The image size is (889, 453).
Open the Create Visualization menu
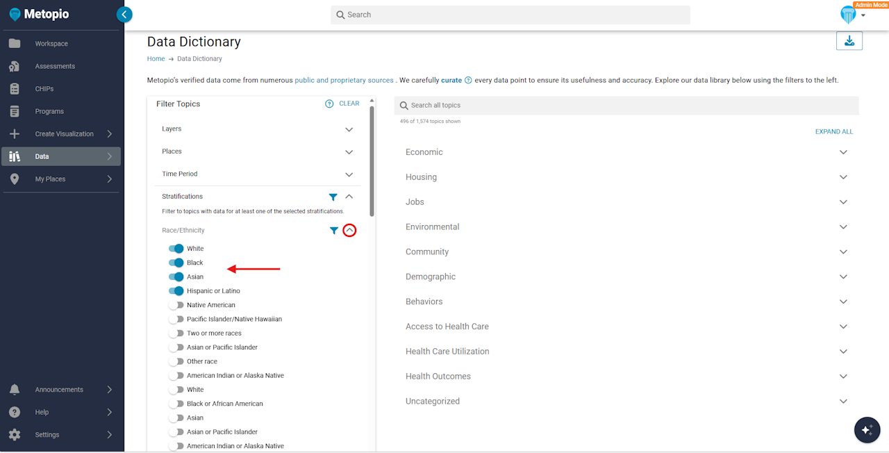click(x=61, y=134)
